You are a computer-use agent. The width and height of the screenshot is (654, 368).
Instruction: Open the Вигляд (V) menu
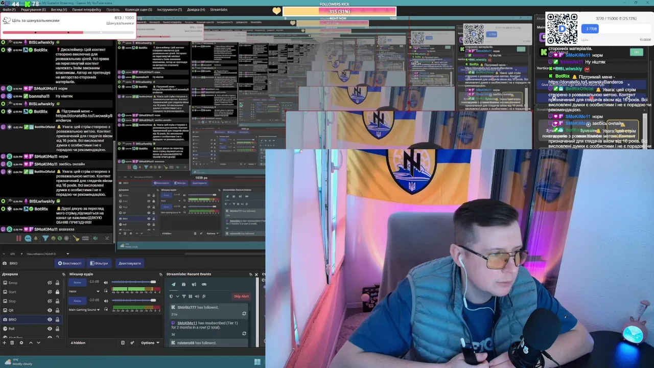(59, 10)
